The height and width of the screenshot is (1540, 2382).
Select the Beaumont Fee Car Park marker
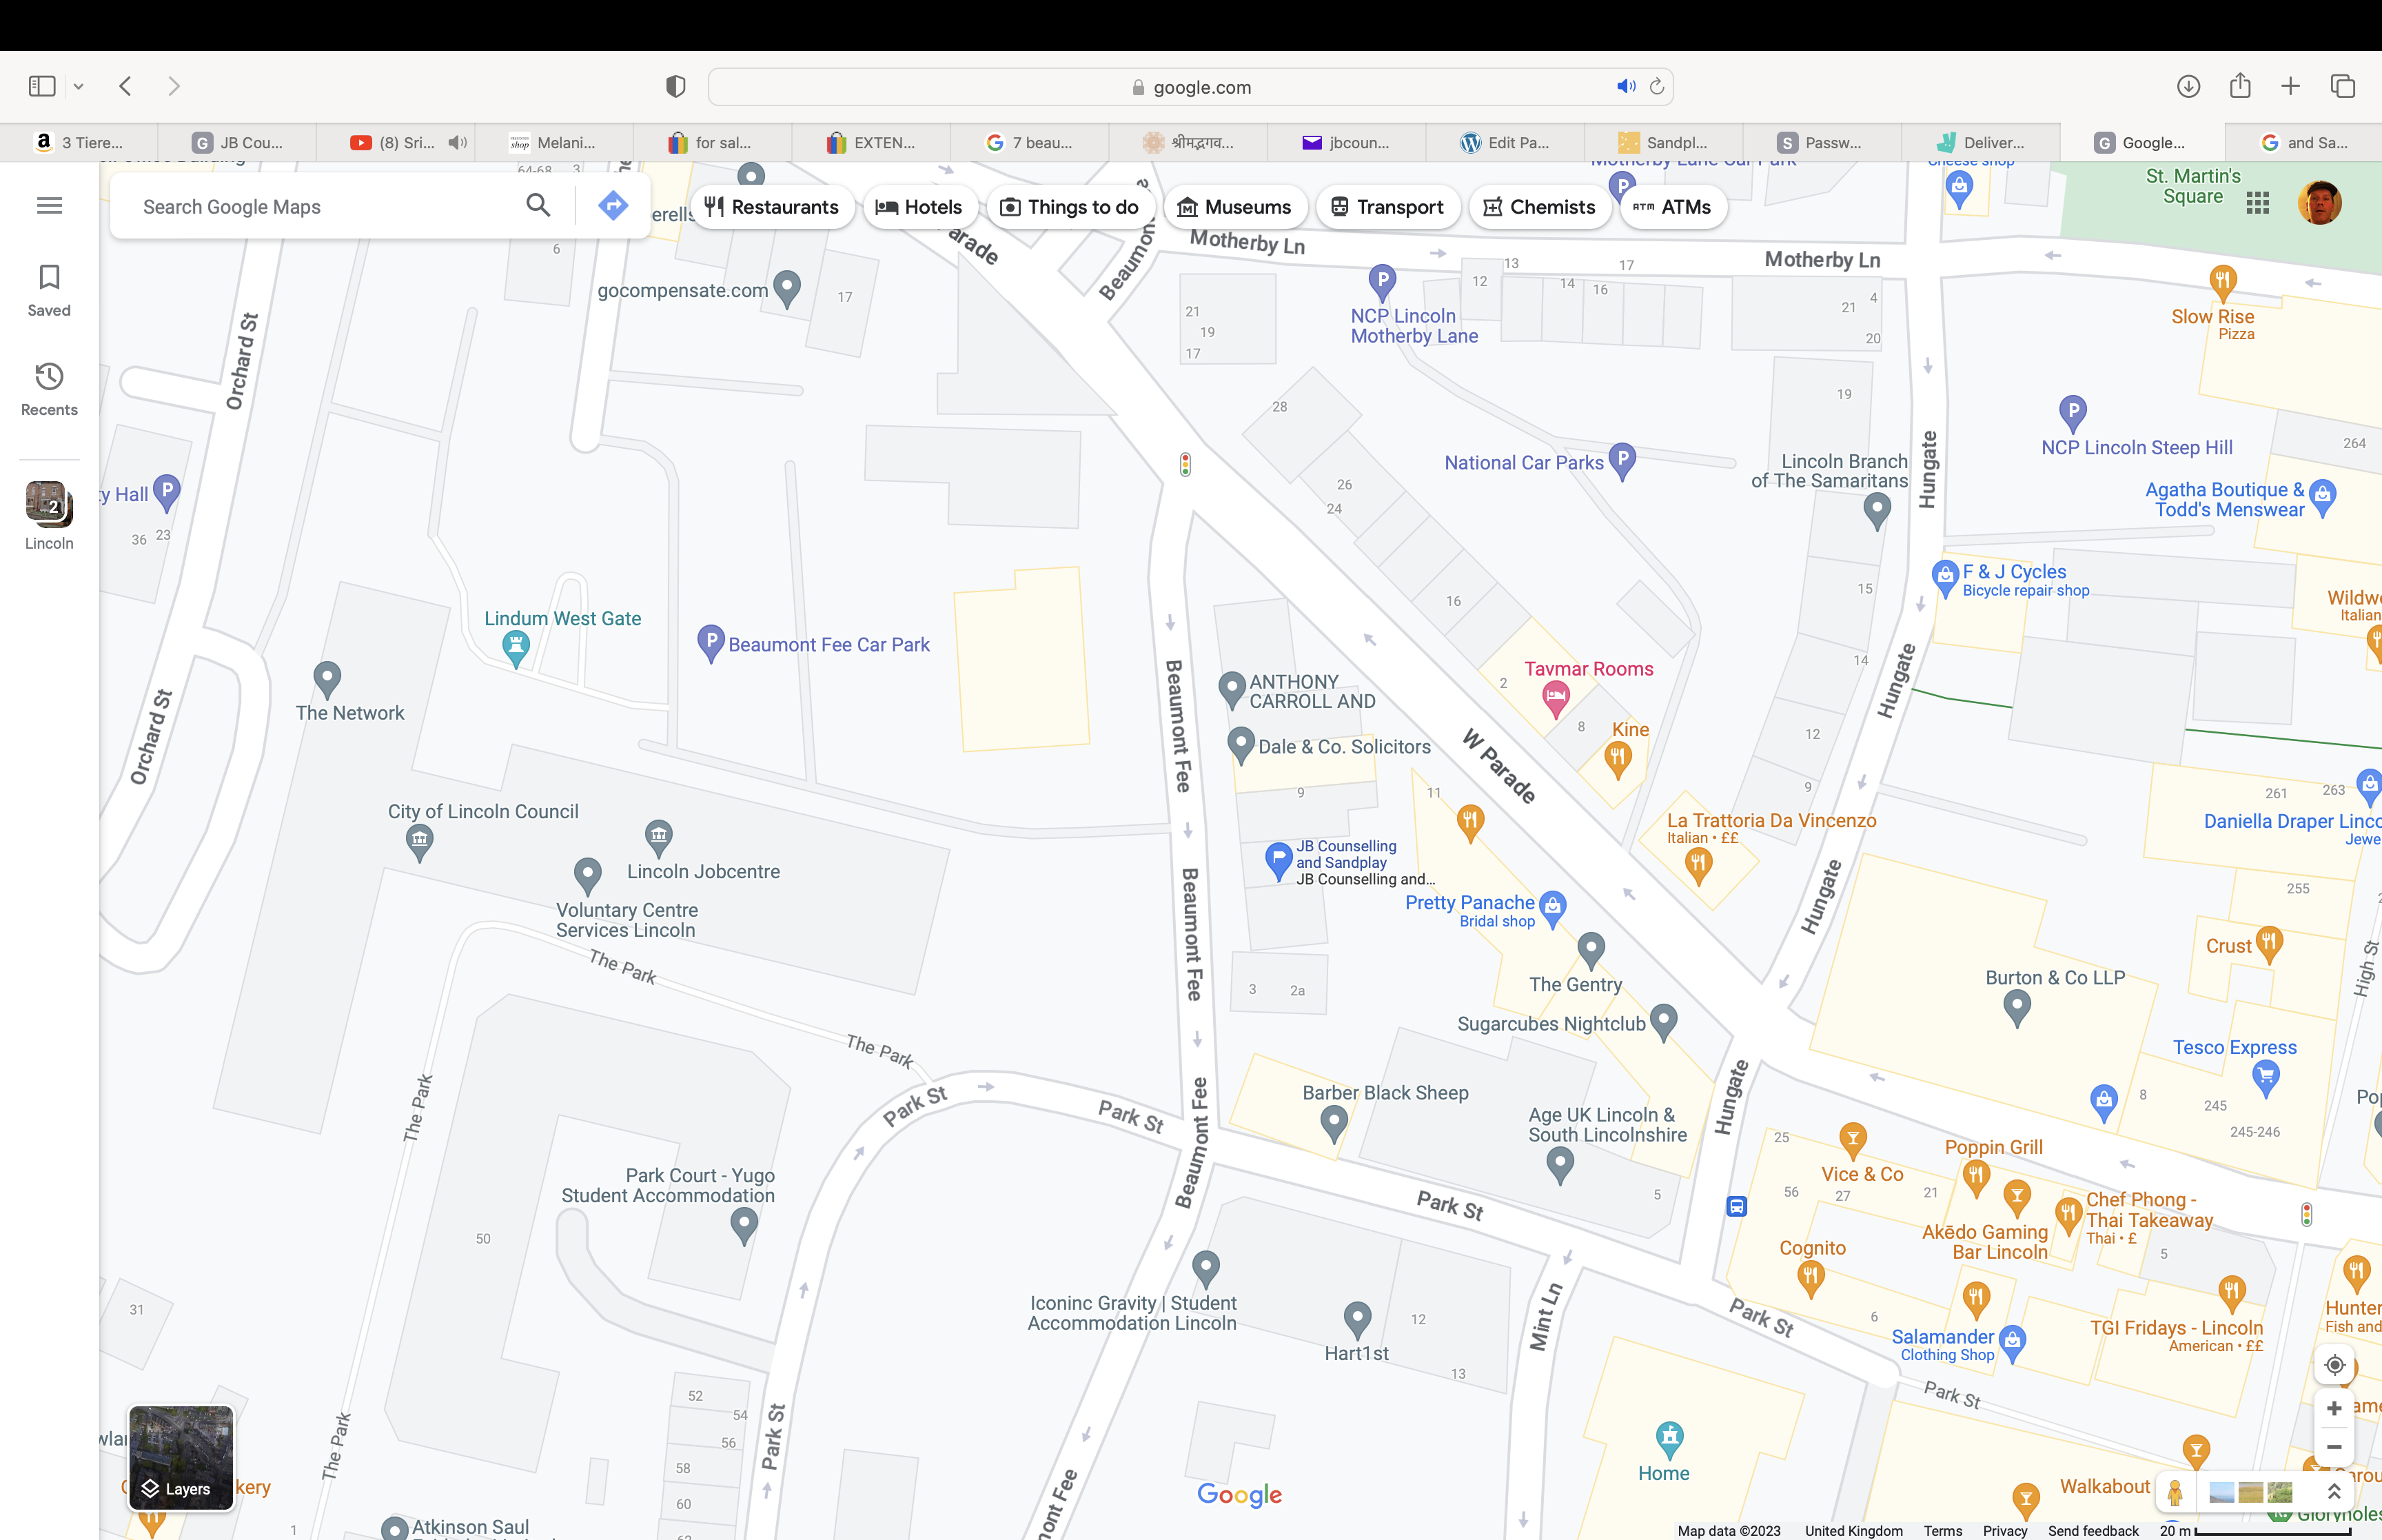point(711,643)
